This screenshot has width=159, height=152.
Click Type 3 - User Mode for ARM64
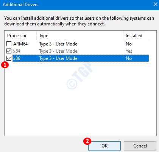tap(58, 44)
